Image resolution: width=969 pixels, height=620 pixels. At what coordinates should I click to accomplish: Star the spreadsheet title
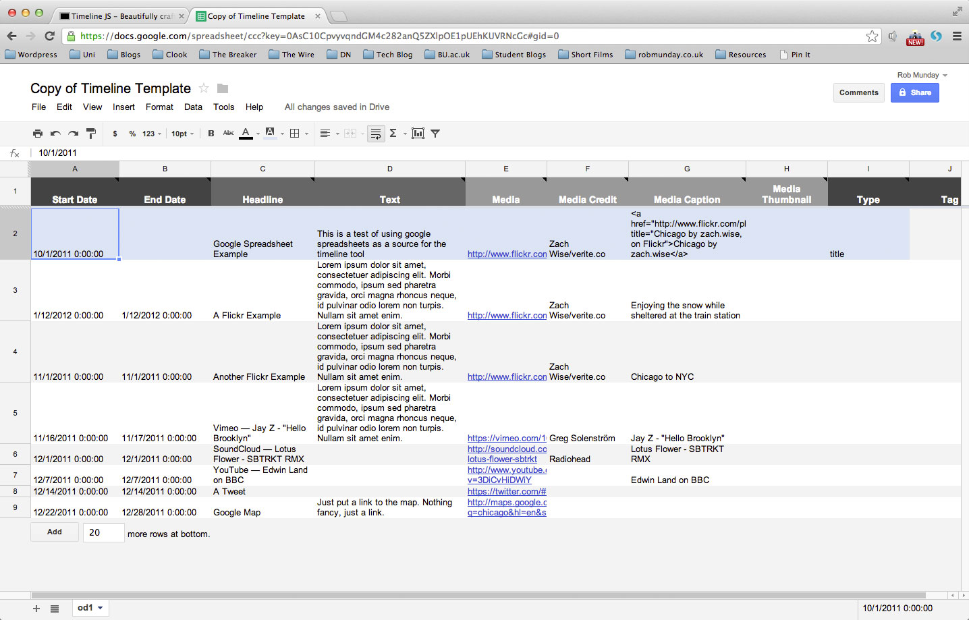(x=204, y=88)
